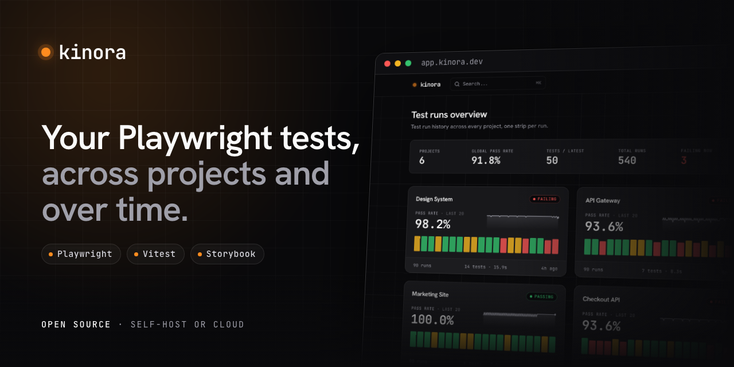
Task: Open the Design System project card title
Action: (434, 199)
